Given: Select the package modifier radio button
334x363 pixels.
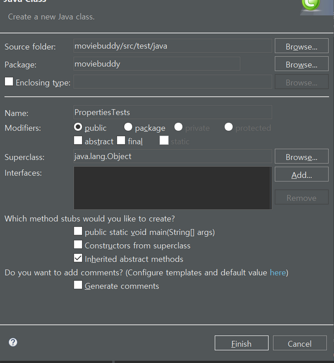Looking at the screenshot, I should tap(128, 127).
